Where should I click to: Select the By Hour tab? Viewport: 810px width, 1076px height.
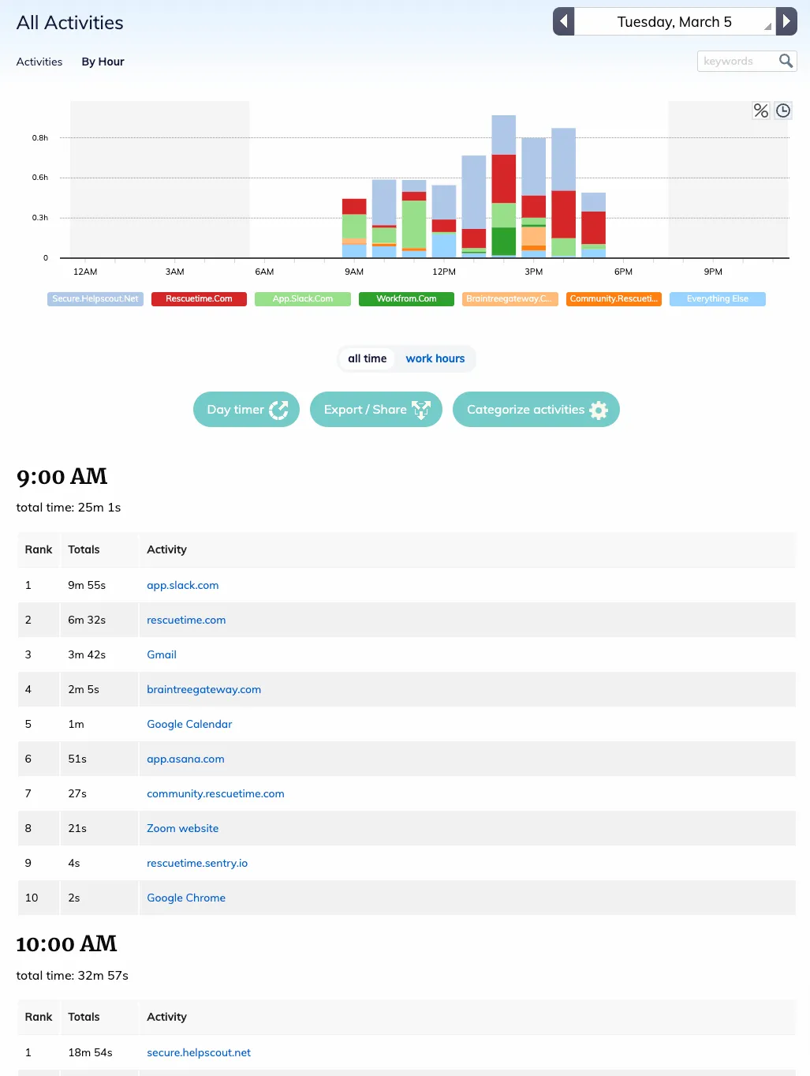tap(103, 62)
